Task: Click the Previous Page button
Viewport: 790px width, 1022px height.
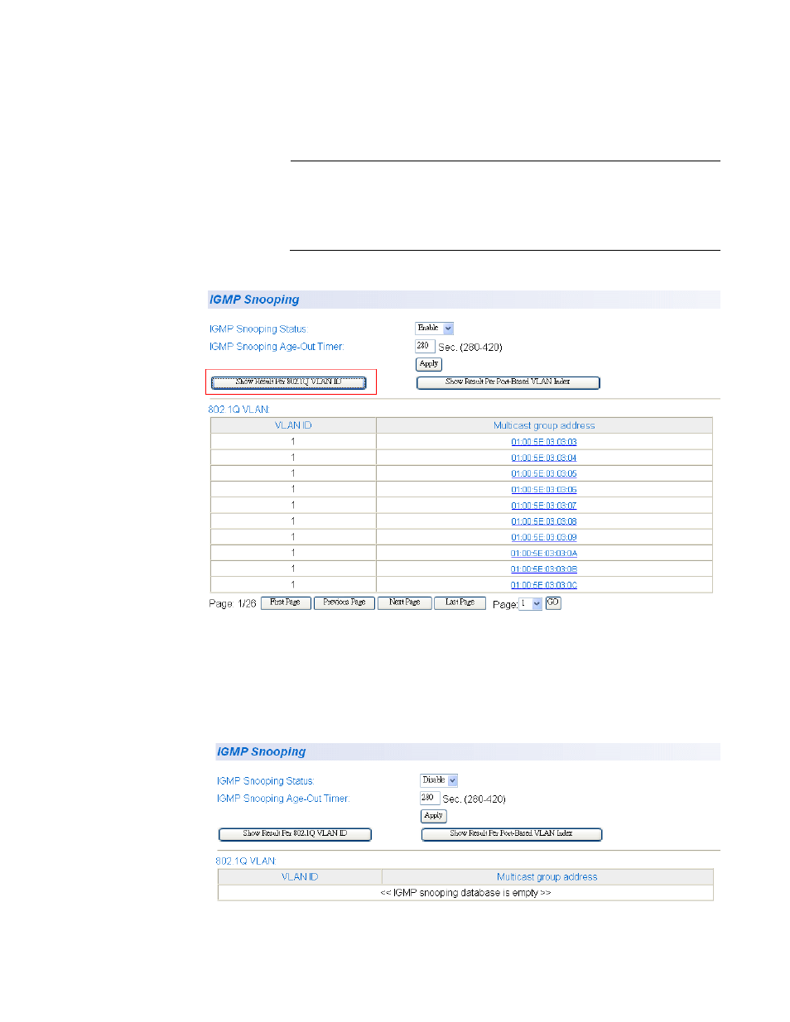Action: point(344,603)
